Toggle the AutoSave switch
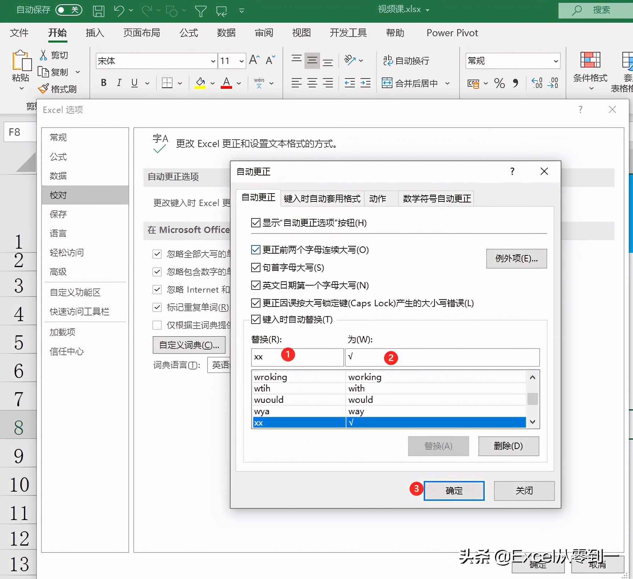 (69, 10)
